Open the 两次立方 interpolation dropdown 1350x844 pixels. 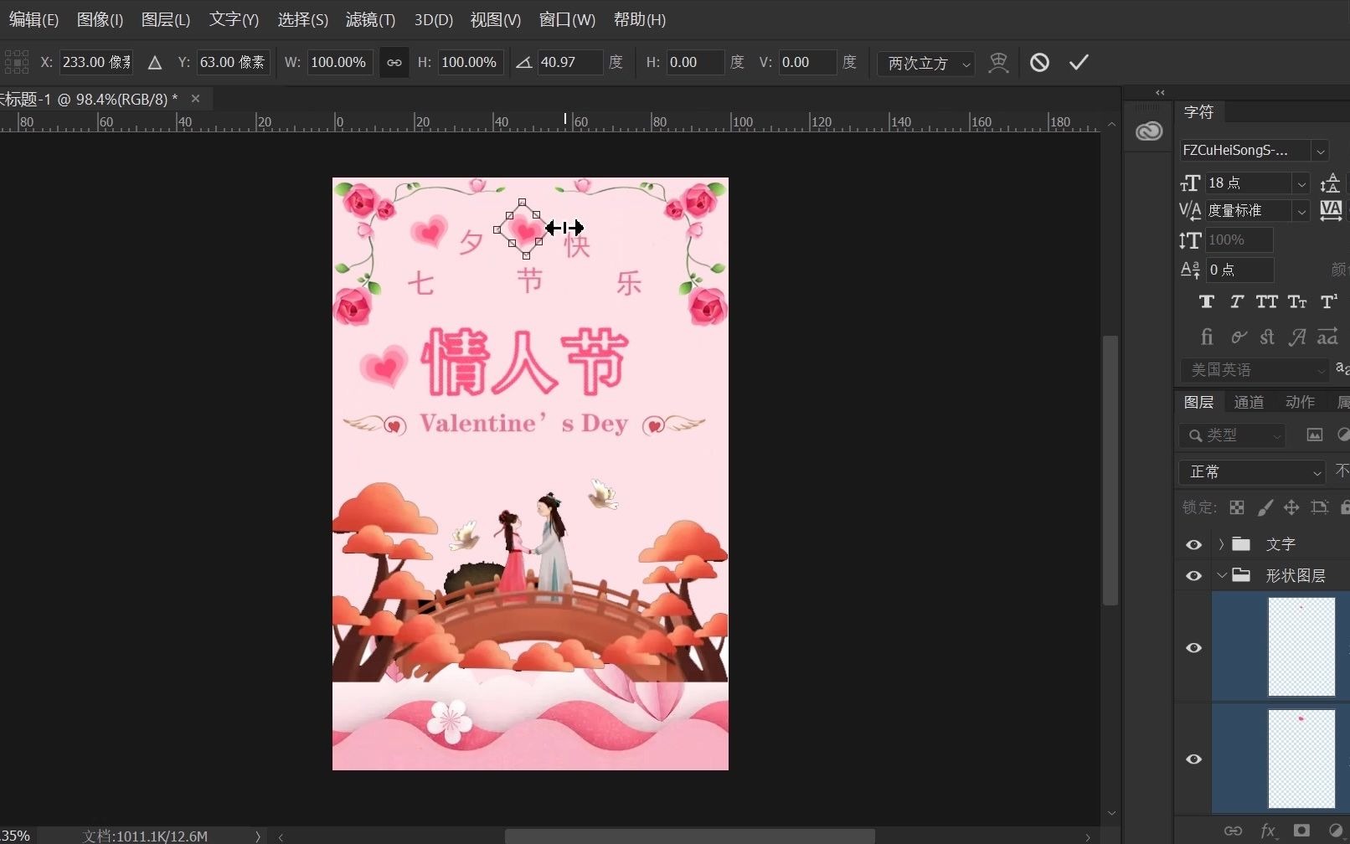(926, 63)
